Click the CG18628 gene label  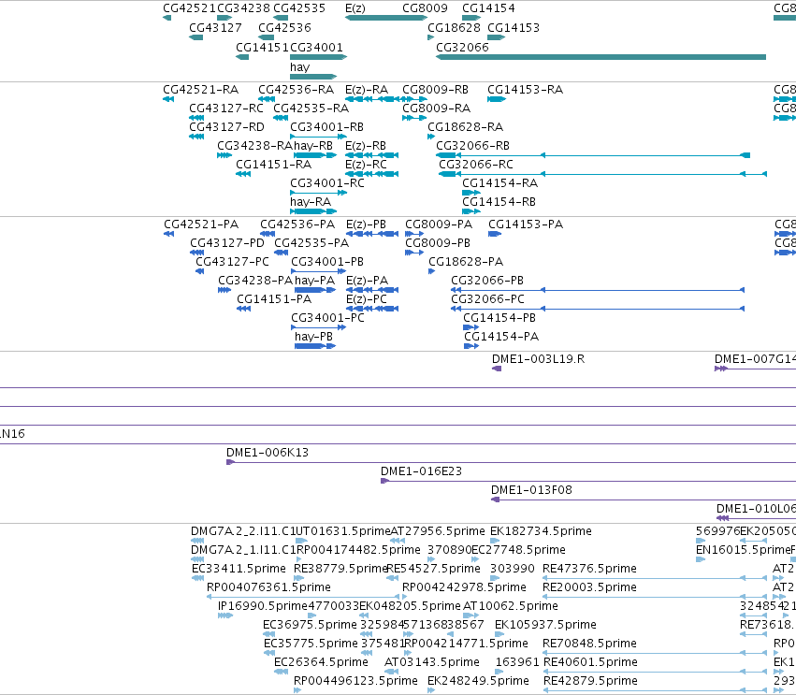click(454, 27)
